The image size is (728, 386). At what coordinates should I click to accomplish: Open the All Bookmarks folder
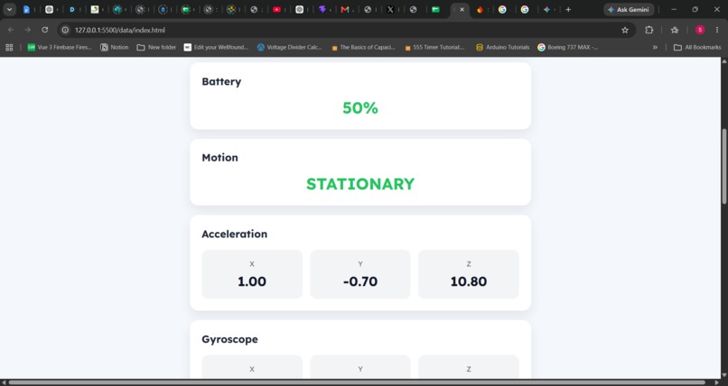[697, 47]
